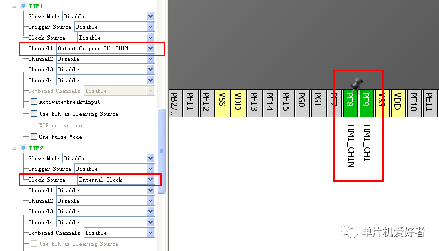Click the VDD pin next to PF13
This screenshot has height=251, width=439.
239,103
